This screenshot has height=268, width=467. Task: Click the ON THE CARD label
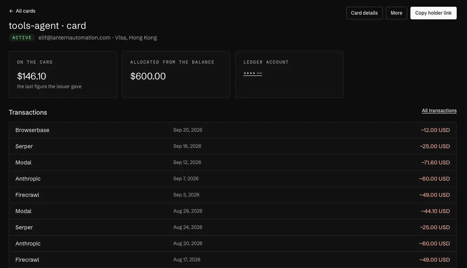pyautogui.click(x=34, y=62)
